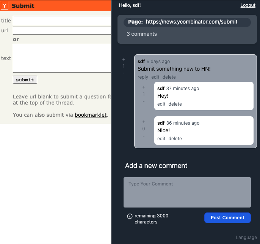Upvote the 'Nice!' comment
The width and height of the screenshot is (260, 244).
(144, 122)
